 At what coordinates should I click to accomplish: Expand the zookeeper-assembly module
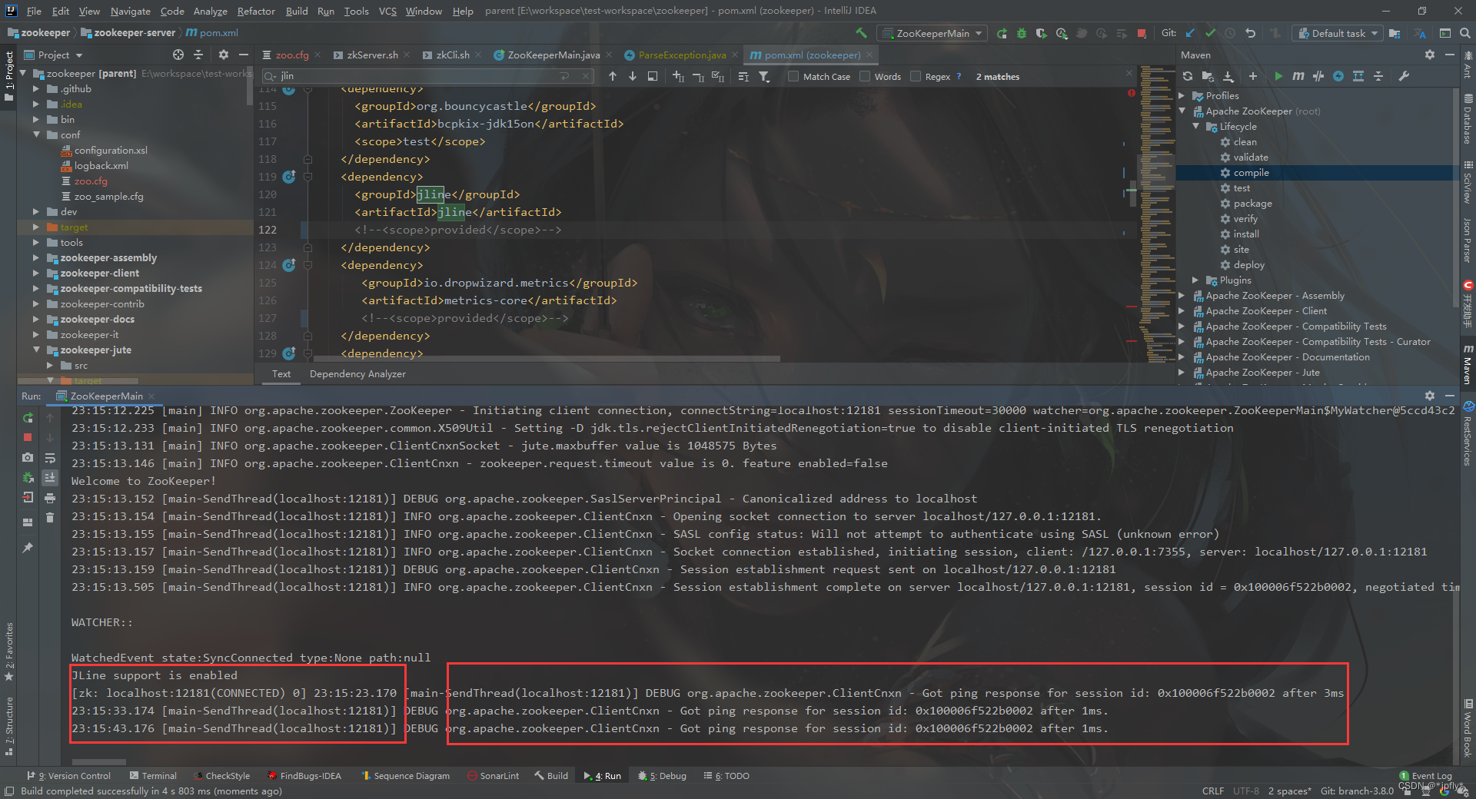click(36, 257)
